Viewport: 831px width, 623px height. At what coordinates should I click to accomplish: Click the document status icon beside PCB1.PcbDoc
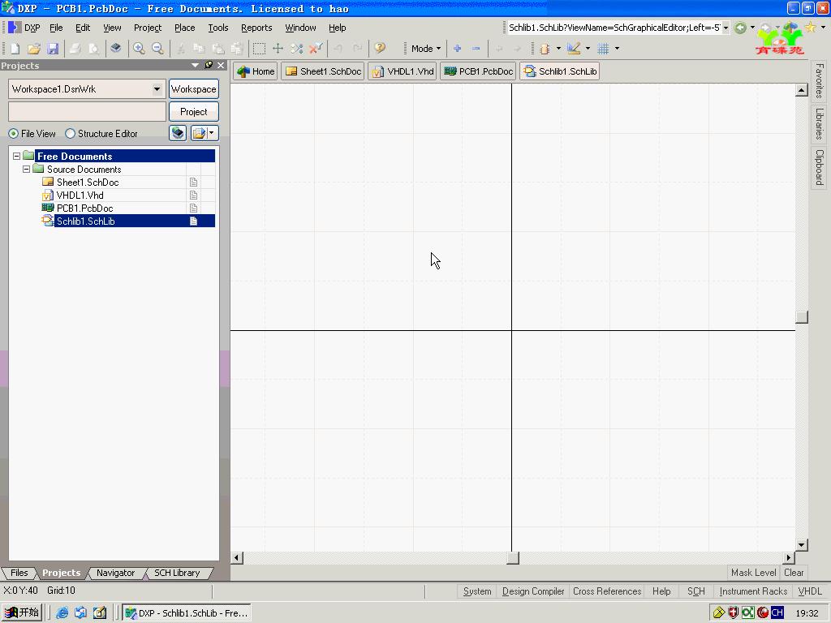click(x=193, y=208)
